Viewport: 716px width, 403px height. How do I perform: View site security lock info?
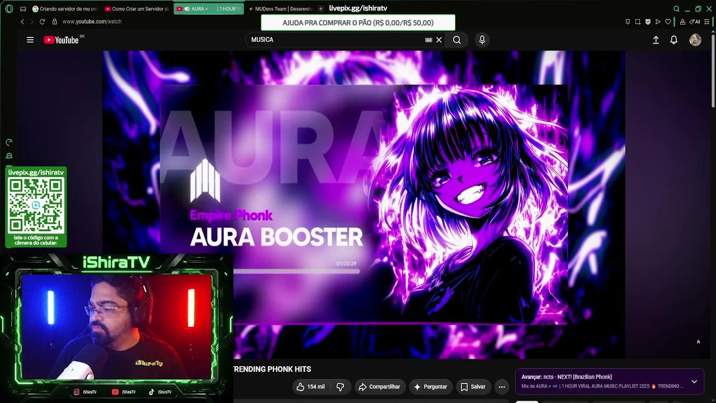click(x=54, y=22)
